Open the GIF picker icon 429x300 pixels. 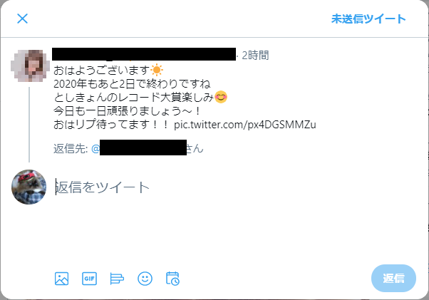(90, 279)
